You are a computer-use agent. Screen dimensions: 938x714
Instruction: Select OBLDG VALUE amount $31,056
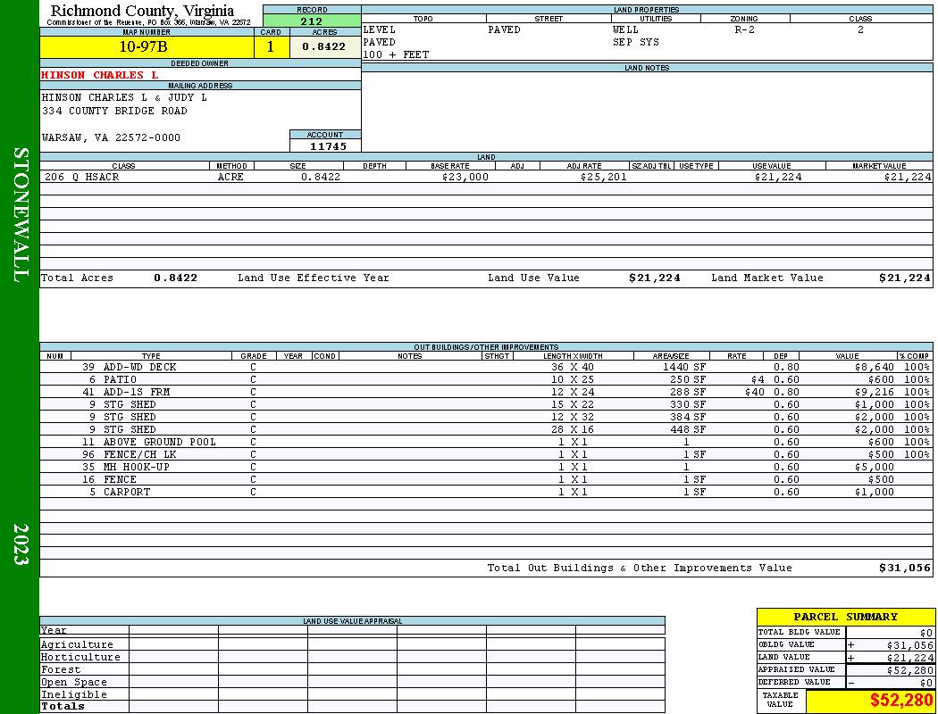point(909,645)
